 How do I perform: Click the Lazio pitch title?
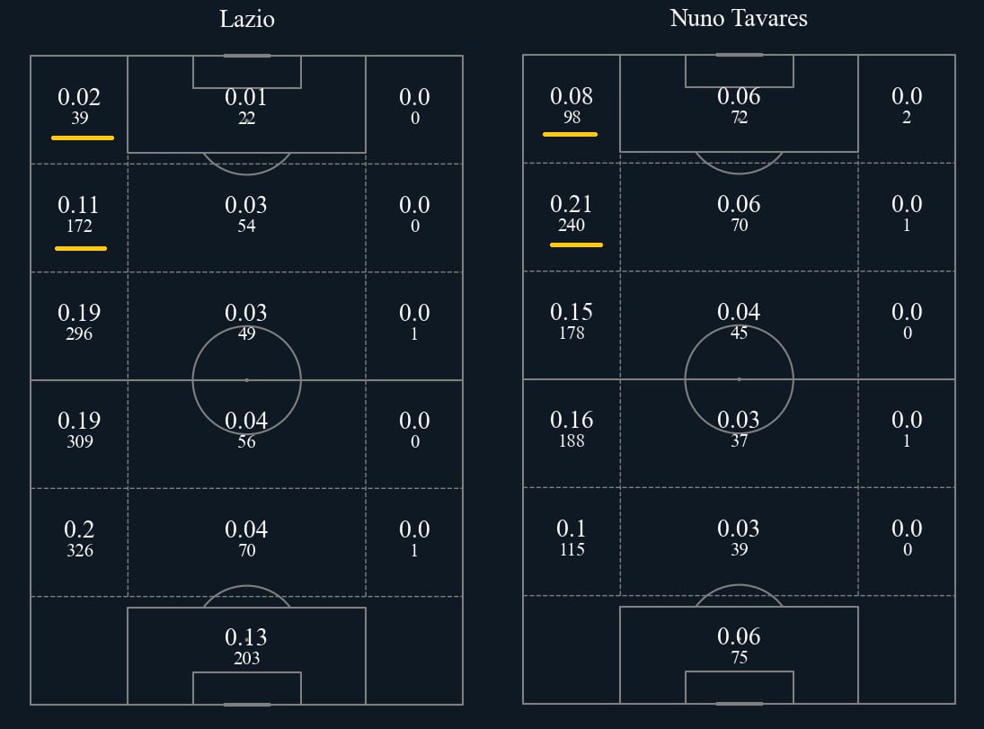[246, 19]
